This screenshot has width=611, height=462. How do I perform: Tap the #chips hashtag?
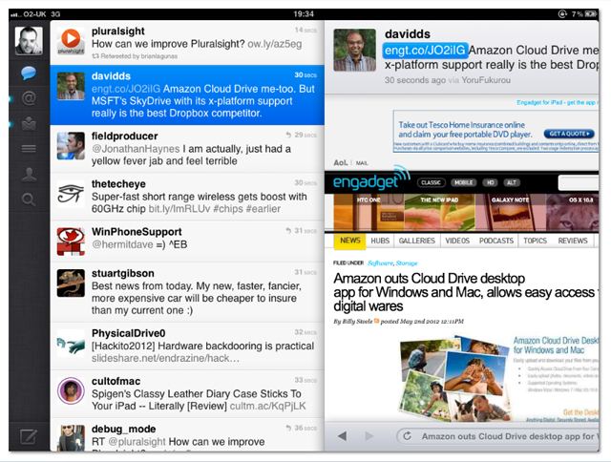tap(228, 209)
